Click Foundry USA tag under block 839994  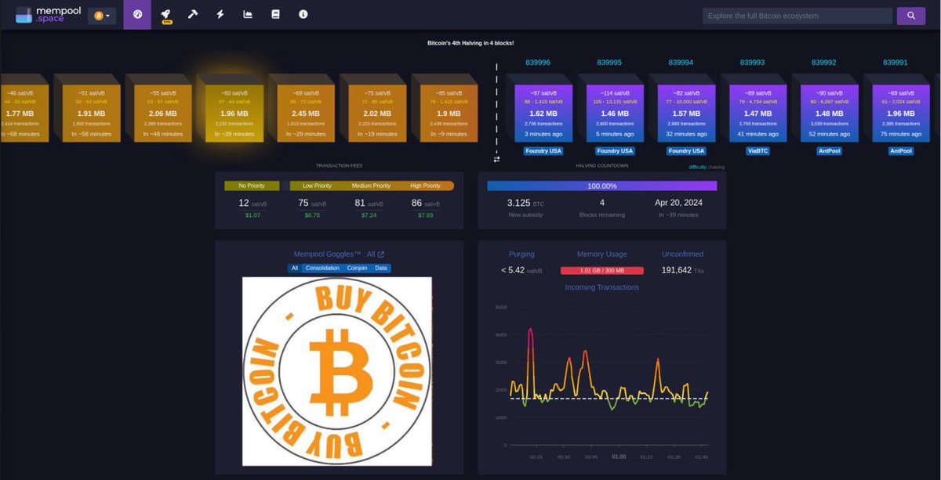point(686,151)
